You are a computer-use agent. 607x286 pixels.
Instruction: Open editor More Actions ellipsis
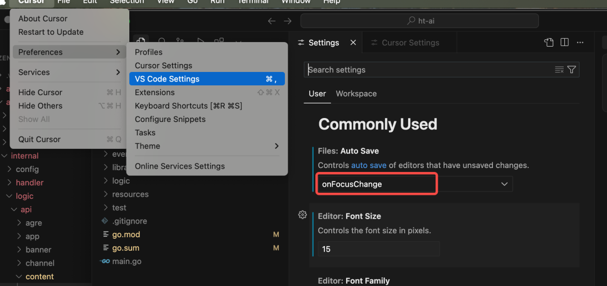point(580,43)
